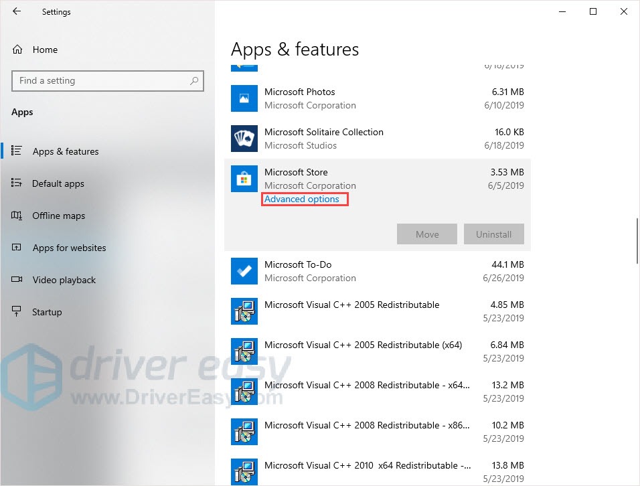This screenshot has height=486, width=640.
Task: Click the Microsoft Photos date 6/10/2019
Action: tap(504, 105)
